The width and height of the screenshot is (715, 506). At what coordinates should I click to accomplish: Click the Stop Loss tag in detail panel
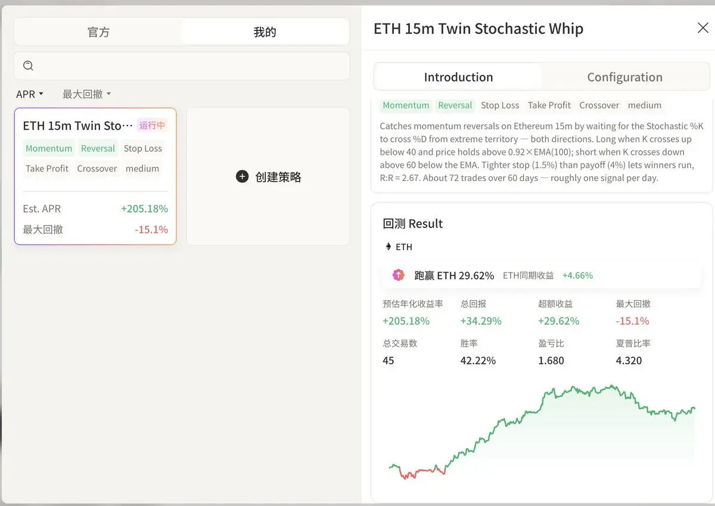500,105
